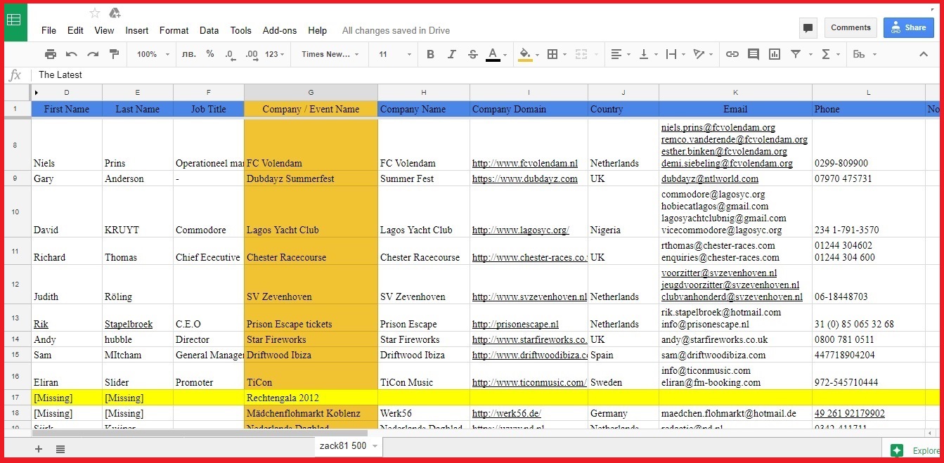944x463 pixels.
Task: Open the fill color picker
Action: (x=528, y=54)
